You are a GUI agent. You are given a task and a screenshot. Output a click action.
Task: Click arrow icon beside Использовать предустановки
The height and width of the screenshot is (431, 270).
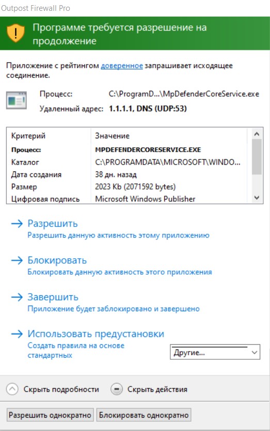[x=17, y=333]
